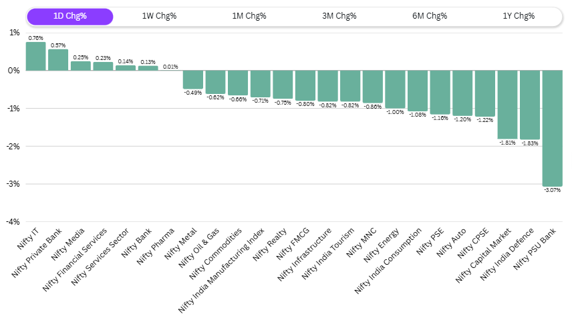572x322 pixels.
Task: Select the Nifty CPSE bar
Action: [484, 93]
